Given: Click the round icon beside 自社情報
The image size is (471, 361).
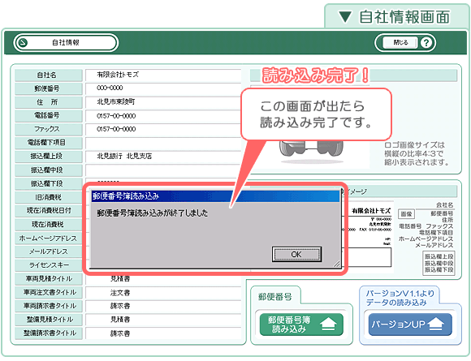Looking at the screenshot, I should point(23,43).
